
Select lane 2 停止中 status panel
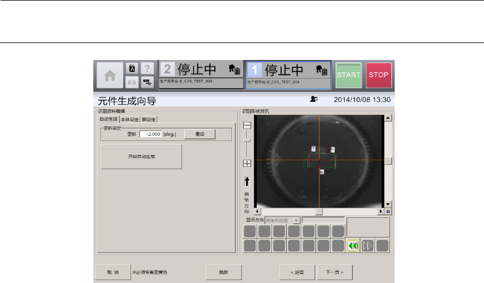[x=200, y=74]
